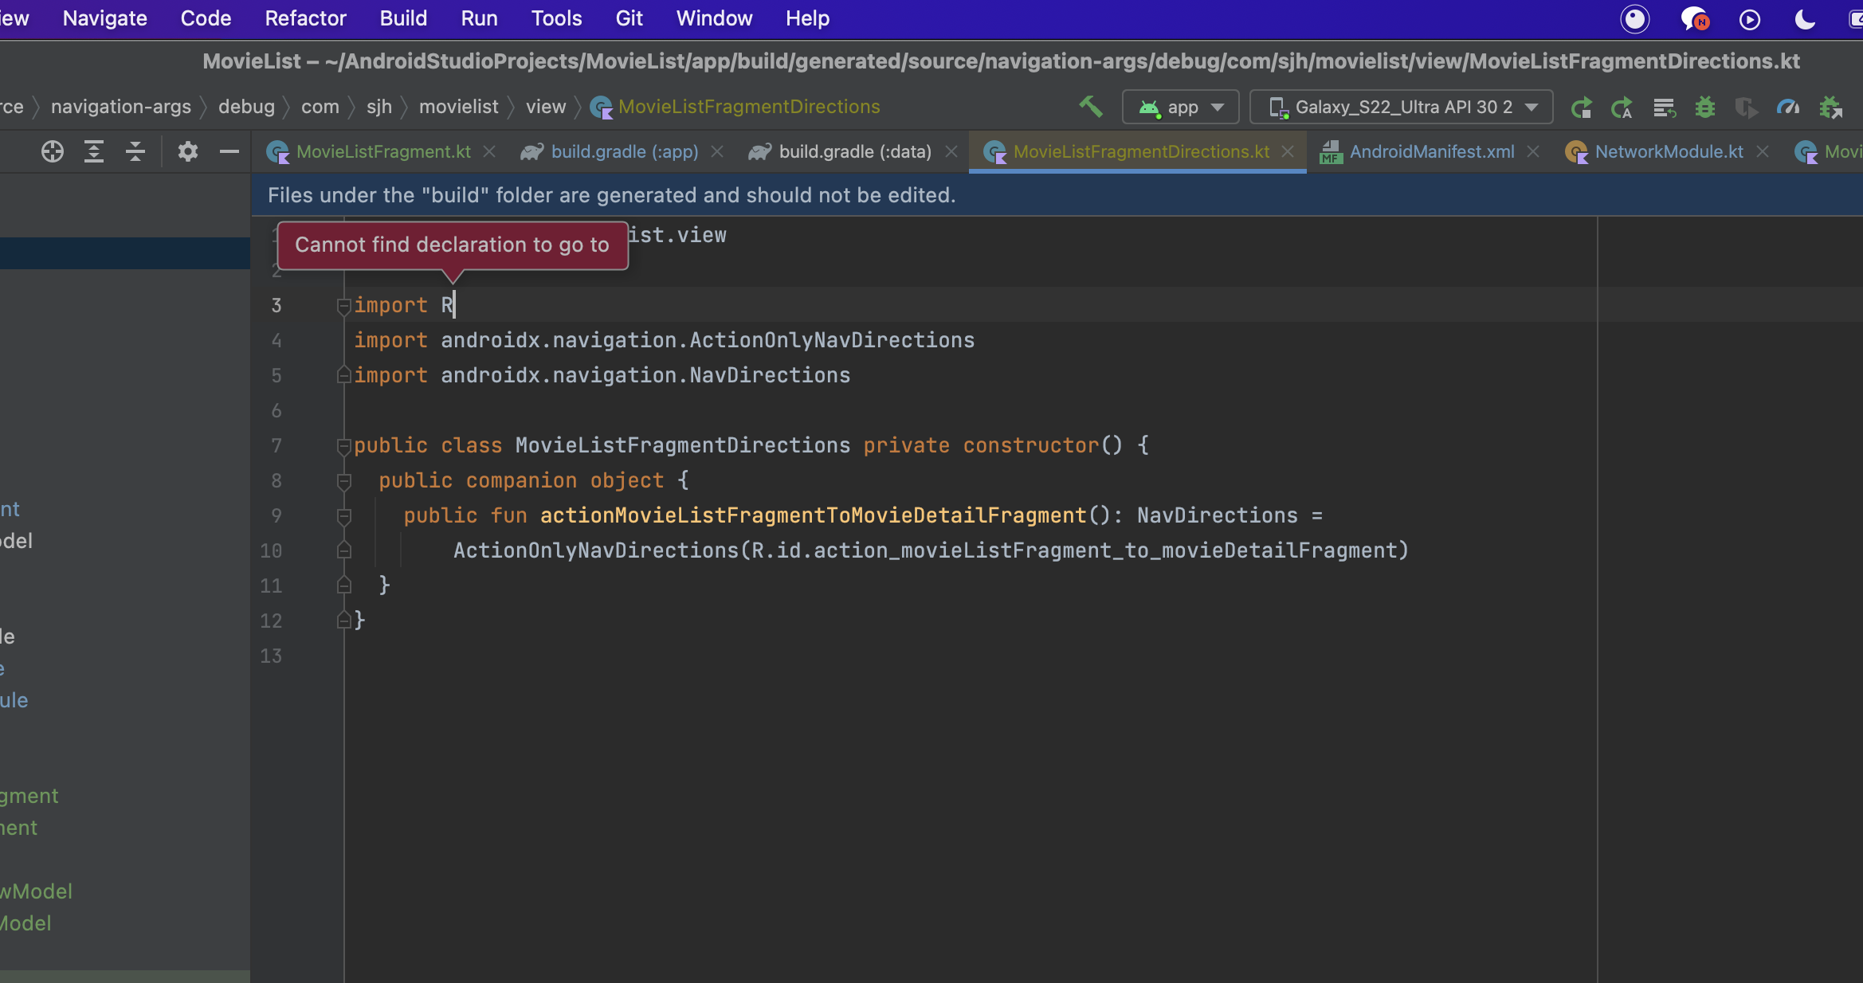Close the build.gradle (:app) tab
Screen dimensions: 1863x983
pyautogui.click(x=717, y=151)
